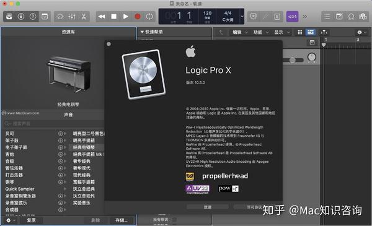Click the snap/catch playhead T icon
This screenshot has width=372, height=226.
pos(324,32)
